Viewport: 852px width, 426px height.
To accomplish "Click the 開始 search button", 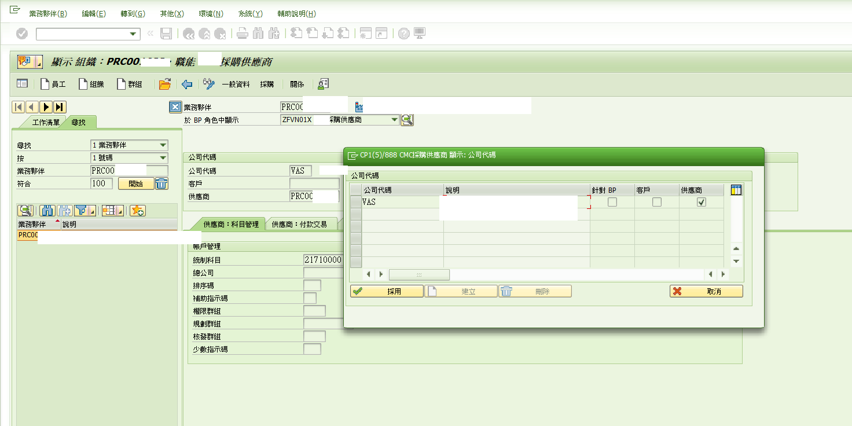I will click(135, 183).
